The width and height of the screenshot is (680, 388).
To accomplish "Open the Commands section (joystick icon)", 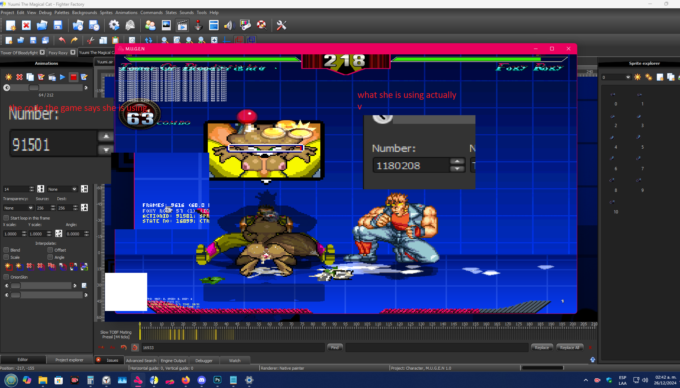I will pos(198,25).
